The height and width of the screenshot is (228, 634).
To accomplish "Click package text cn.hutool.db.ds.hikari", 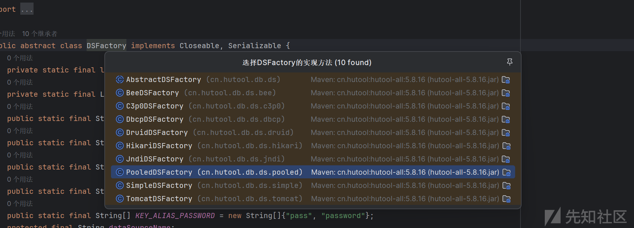I will tap(250, 146).
